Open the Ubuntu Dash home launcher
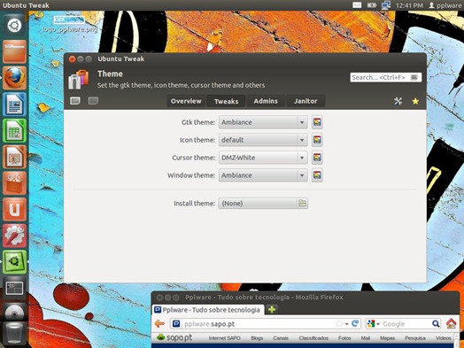464x348 pixels. point(14,25)
